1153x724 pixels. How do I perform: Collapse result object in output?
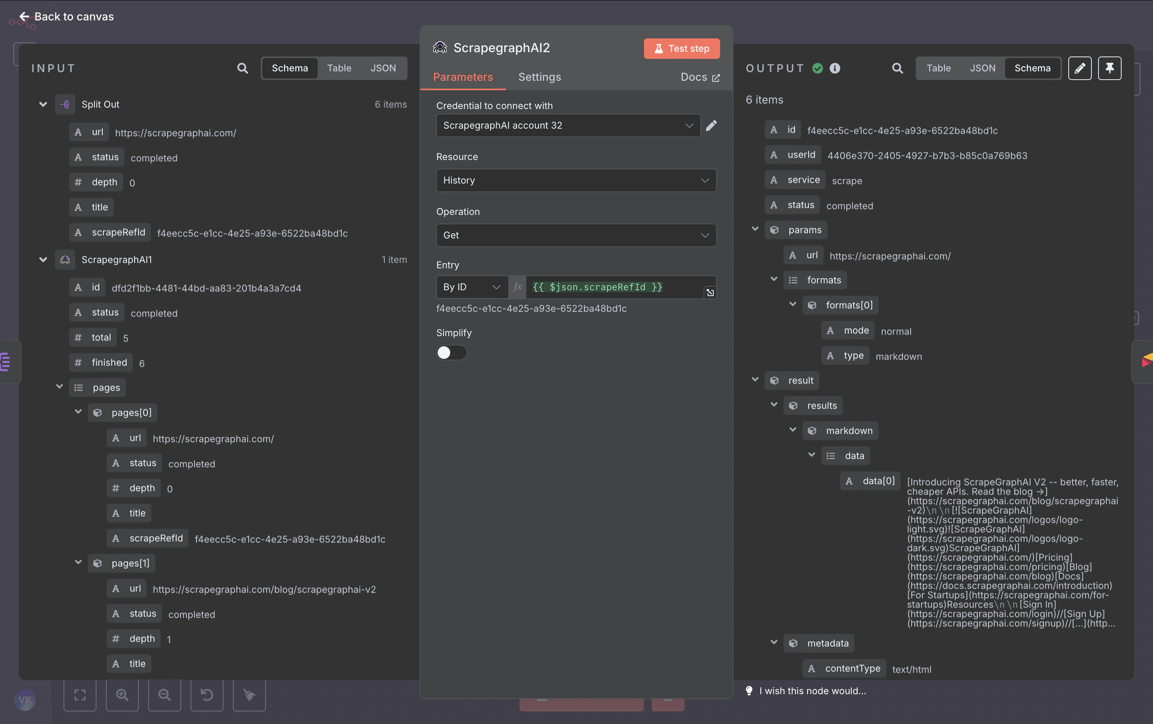[755, 379]
